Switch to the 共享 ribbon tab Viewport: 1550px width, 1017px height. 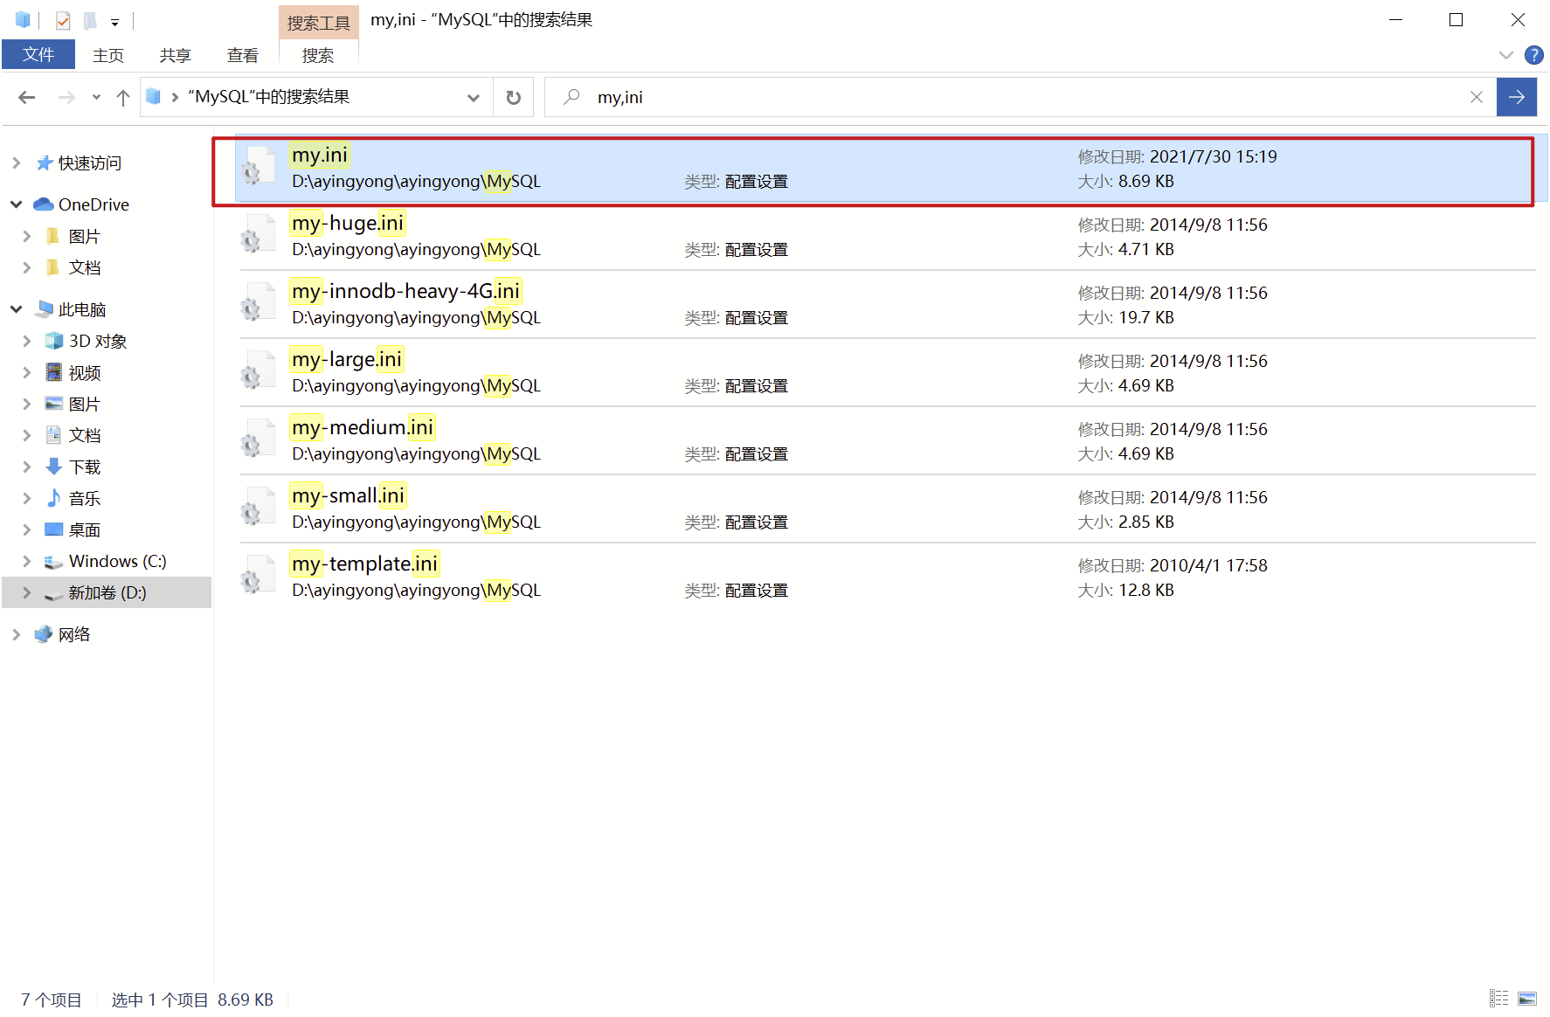click(175, 56)
